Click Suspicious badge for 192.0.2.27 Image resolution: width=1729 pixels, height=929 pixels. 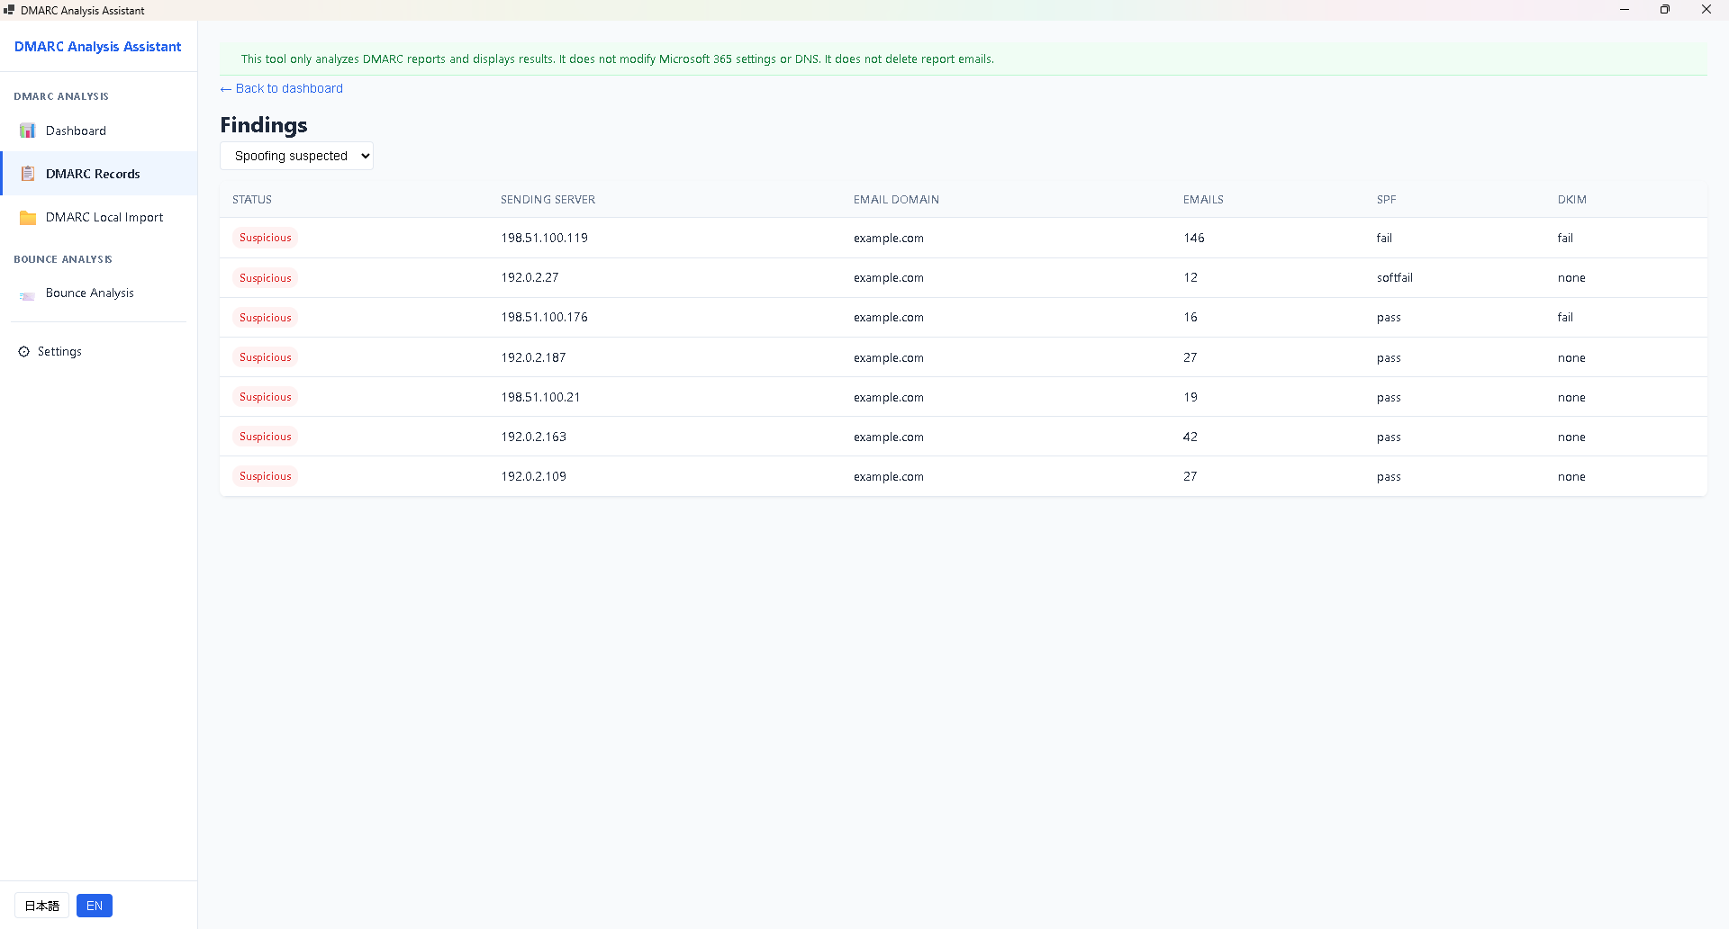point(266,278)
